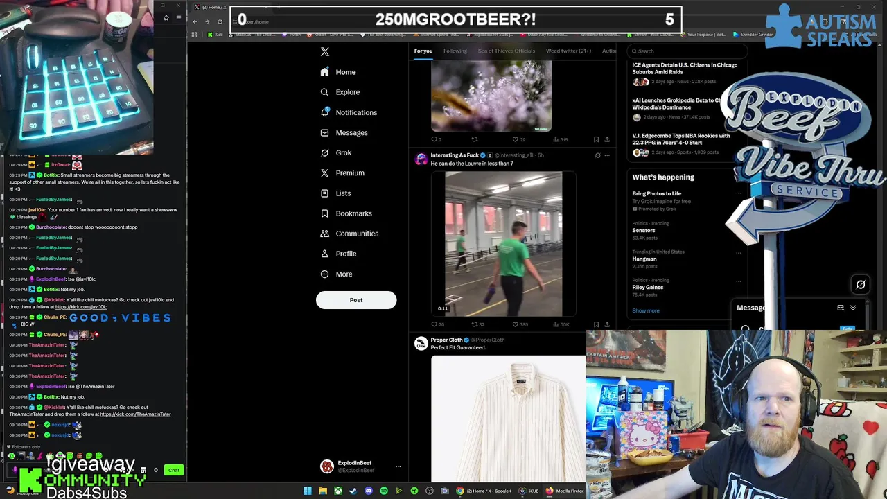This screenshot has width=887, height=499.
Task: Go back in the Chrome browser
Action: pyautogui.click(x=195, y=21)
